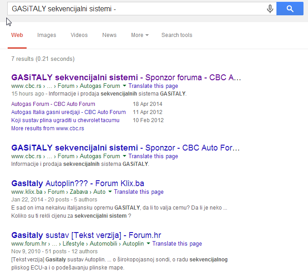Viewport: 308px width, 274px height.
Task: Open 'Autogas Italia gasni uredjaji' sublink
Action: pos(69,112)
